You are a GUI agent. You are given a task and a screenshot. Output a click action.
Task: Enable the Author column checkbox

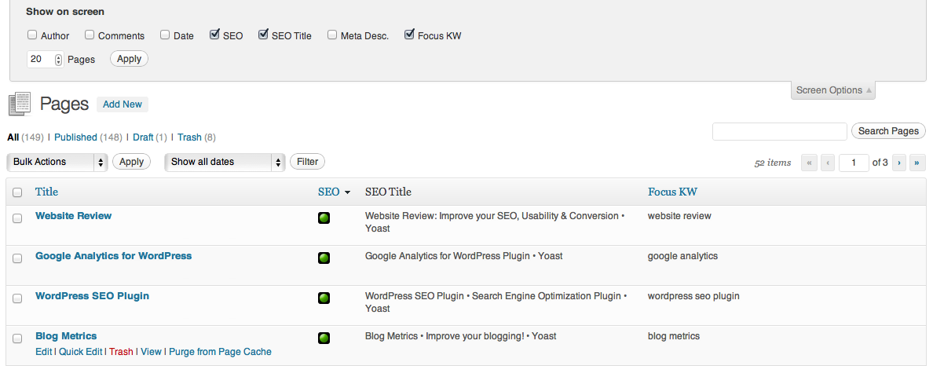pyautogui.click(x=32, y=35)
